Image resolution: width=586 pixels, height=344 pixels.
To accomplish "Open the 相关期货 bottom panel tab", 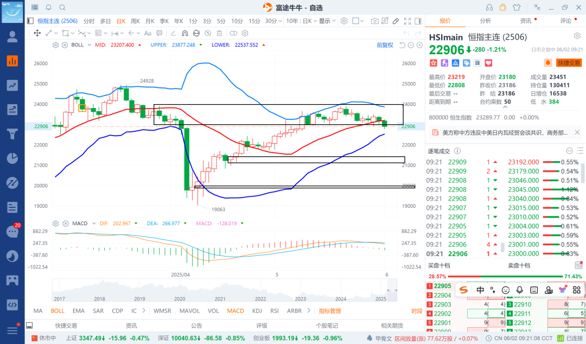I will point(392,326).
